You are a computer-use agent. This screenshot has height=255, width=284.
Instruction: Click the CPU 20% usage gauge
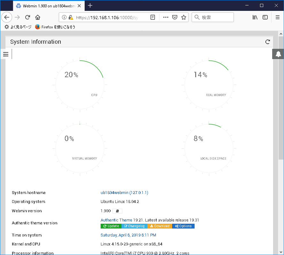pyautogui.click(x=80, y=85)
